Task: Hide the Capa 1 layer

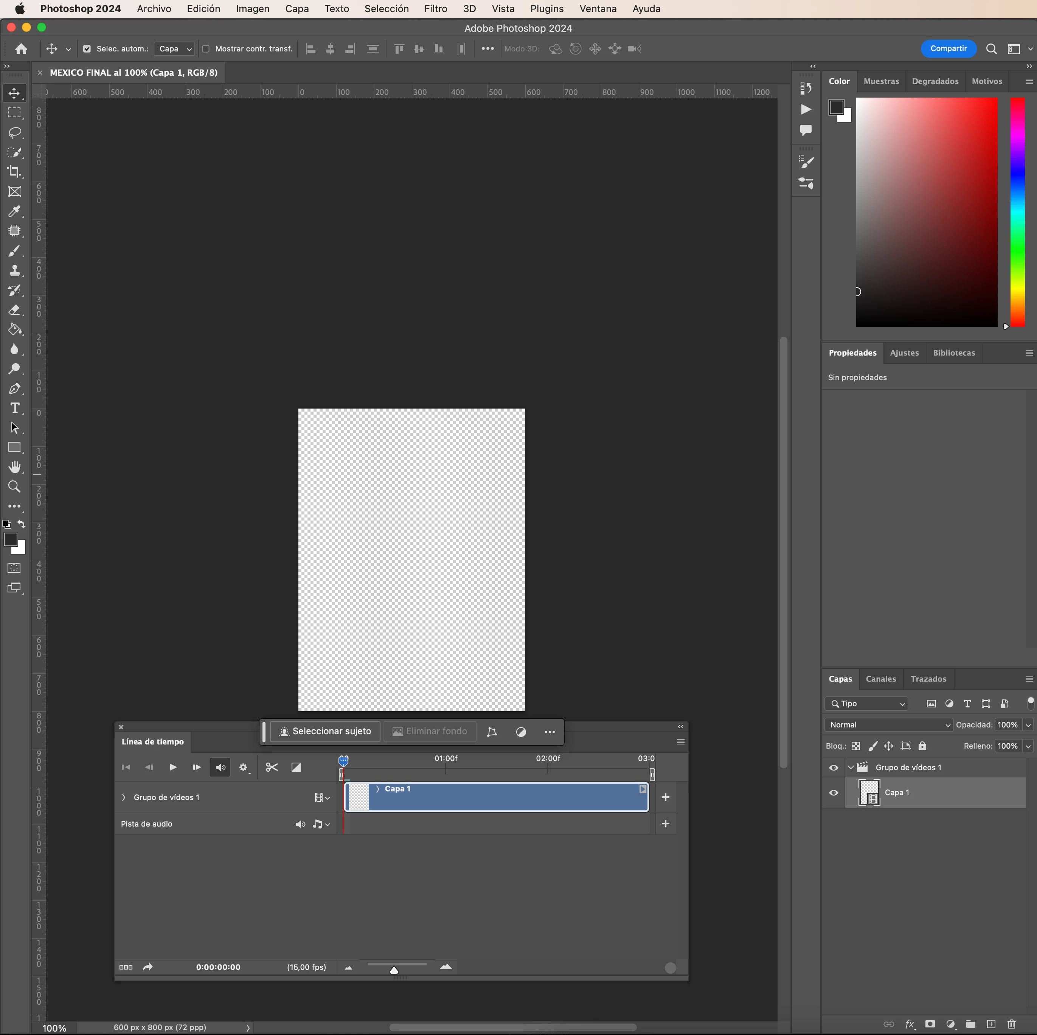Action: 833,793
